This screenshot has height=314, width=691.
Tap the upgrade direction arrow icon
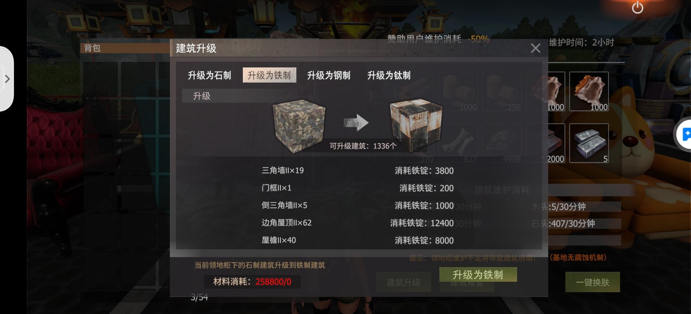356,122
